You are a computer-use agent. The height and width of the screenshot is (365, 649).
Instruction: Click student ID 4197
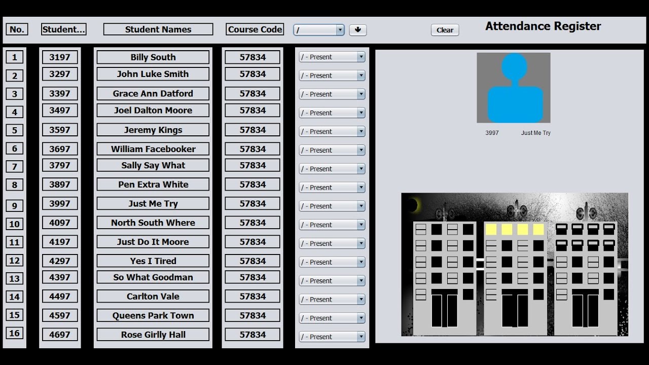59,242
